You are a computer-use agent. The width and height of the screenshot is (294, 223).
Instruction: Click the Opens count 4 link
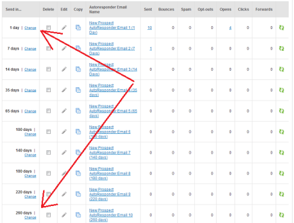coord(230,28)
